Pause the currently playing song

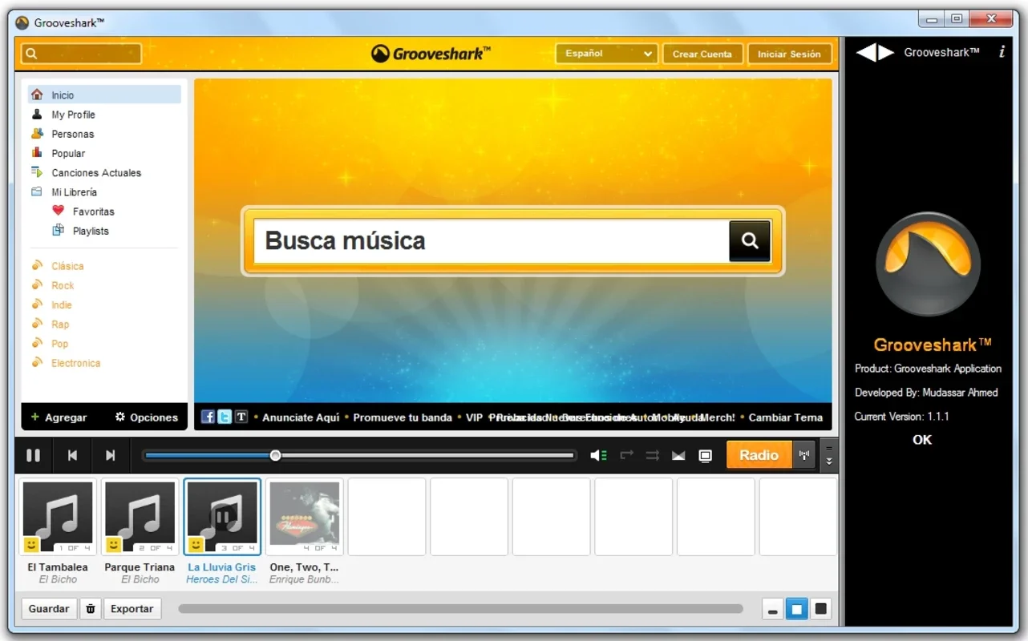33,455
